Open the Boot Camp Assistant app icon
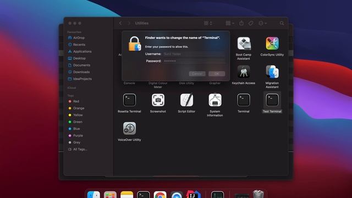The image size is (352, 198). tap(244, 43)
